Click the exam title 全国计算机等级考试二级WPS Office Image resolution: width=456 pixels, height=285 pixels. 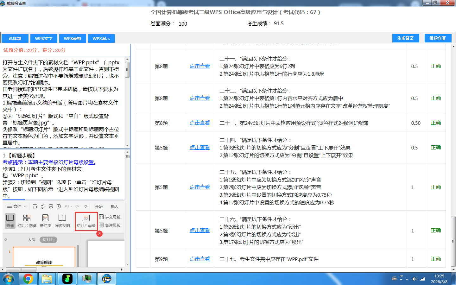[x=235, y=12]
